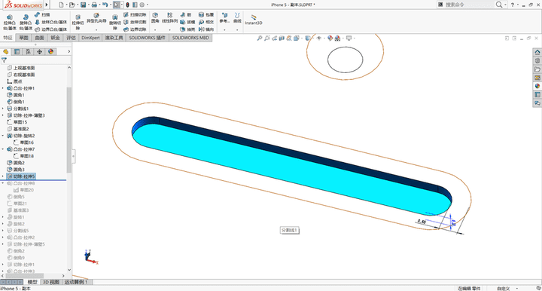542x291 pixels.
Task: Open the Hole Wizard tool (异型孔向导)
Action: (96, 18)
